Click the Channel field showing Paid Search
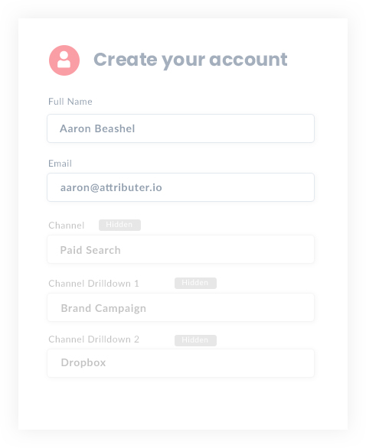 [181, 249]
